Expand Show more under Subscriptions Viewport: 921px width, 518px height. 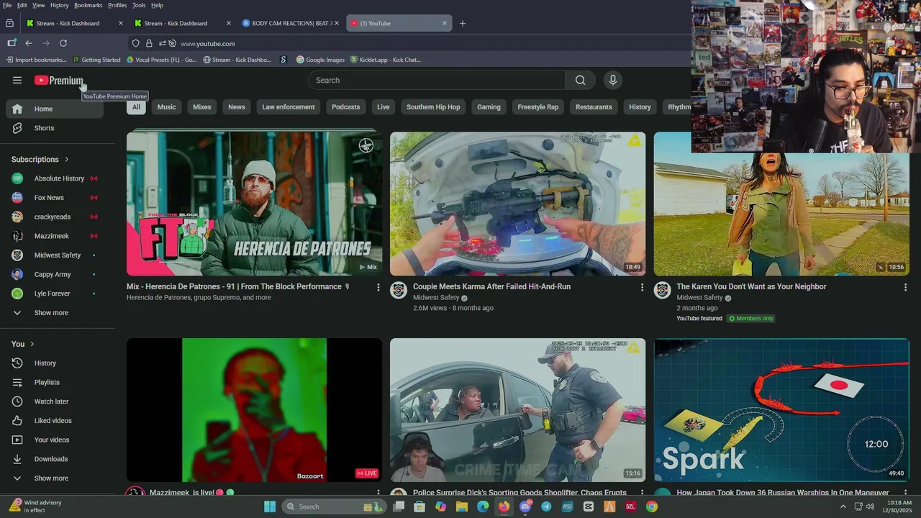coord(55,313)
